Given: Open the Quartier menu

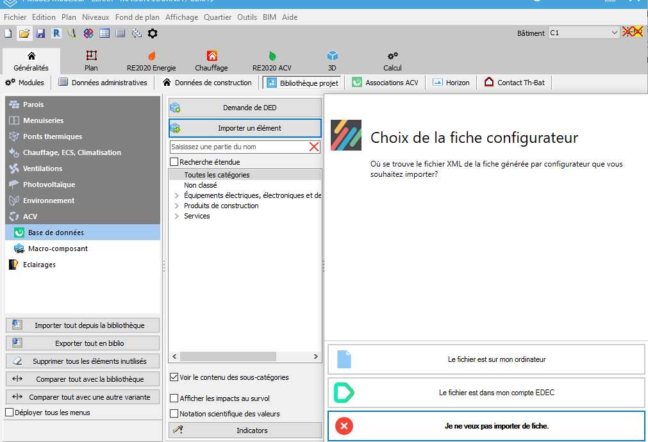Looking at the screenshot, I should pyautogui.click(x=218, y=17).
